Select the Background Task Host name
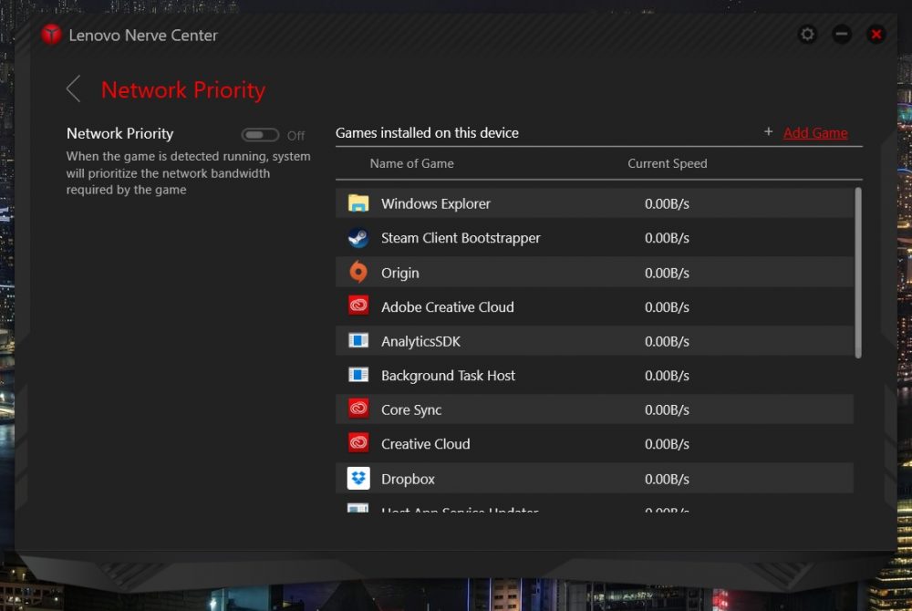 448,376
